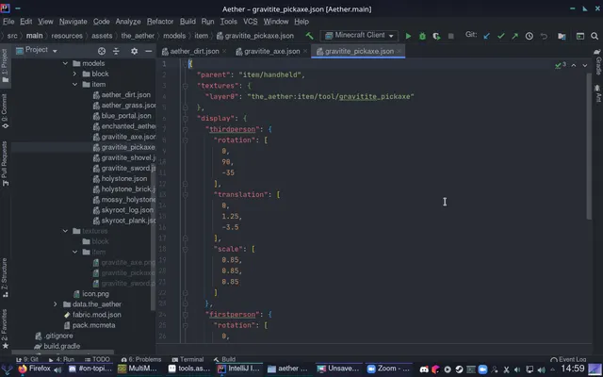Click the Steam tray icon
This screenshot has height=377, width=603.
[x=459, y=369]
